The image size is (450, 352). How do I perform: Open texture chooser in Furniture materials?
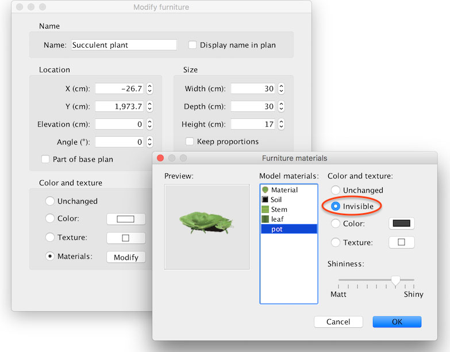point(401,242)
